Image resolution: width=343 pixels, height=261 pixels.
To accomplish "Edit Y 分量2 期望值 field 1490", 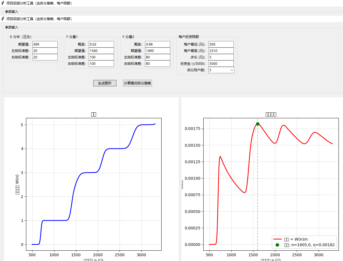I will pyautogui.click(x=158, y=51).
